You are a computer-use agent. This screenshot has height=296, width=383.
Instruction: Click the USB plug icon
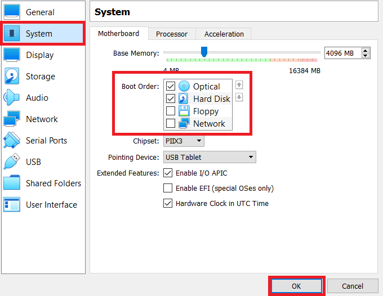pos(12,162)
